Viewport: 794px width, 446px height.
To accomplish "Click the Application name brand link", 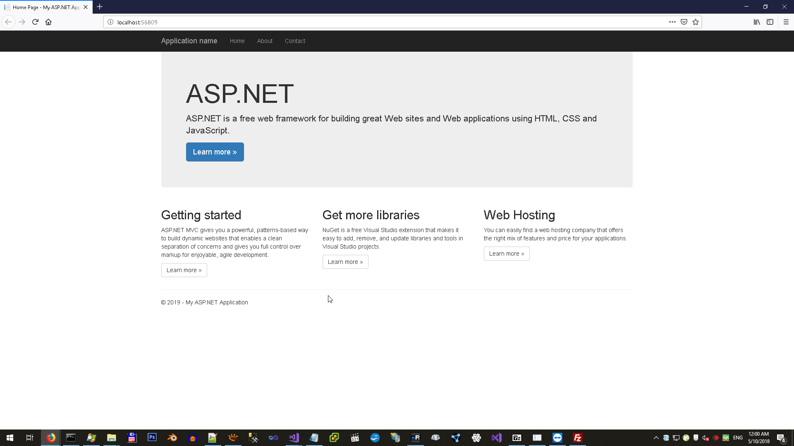I will [x=189, y=41].
